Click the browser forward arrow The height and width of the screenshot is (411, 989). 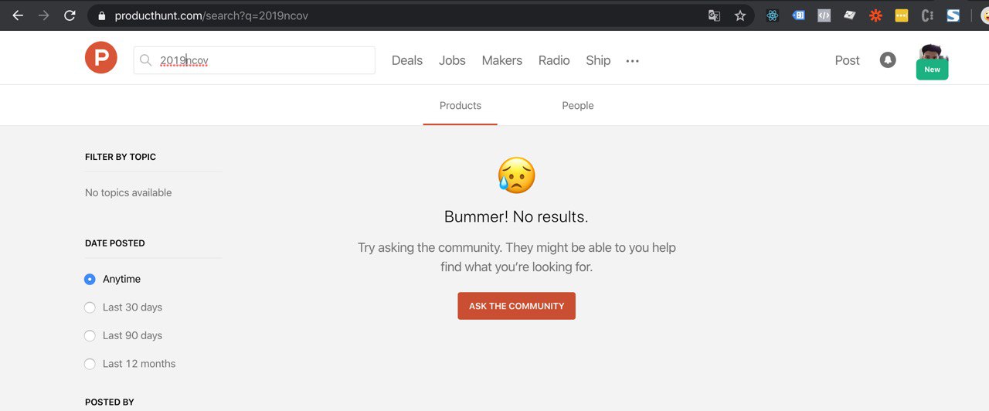coord(44,15)
